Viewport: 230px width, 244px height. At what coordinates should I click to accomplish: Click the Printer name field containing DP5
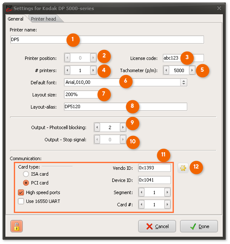coord(107,40)
